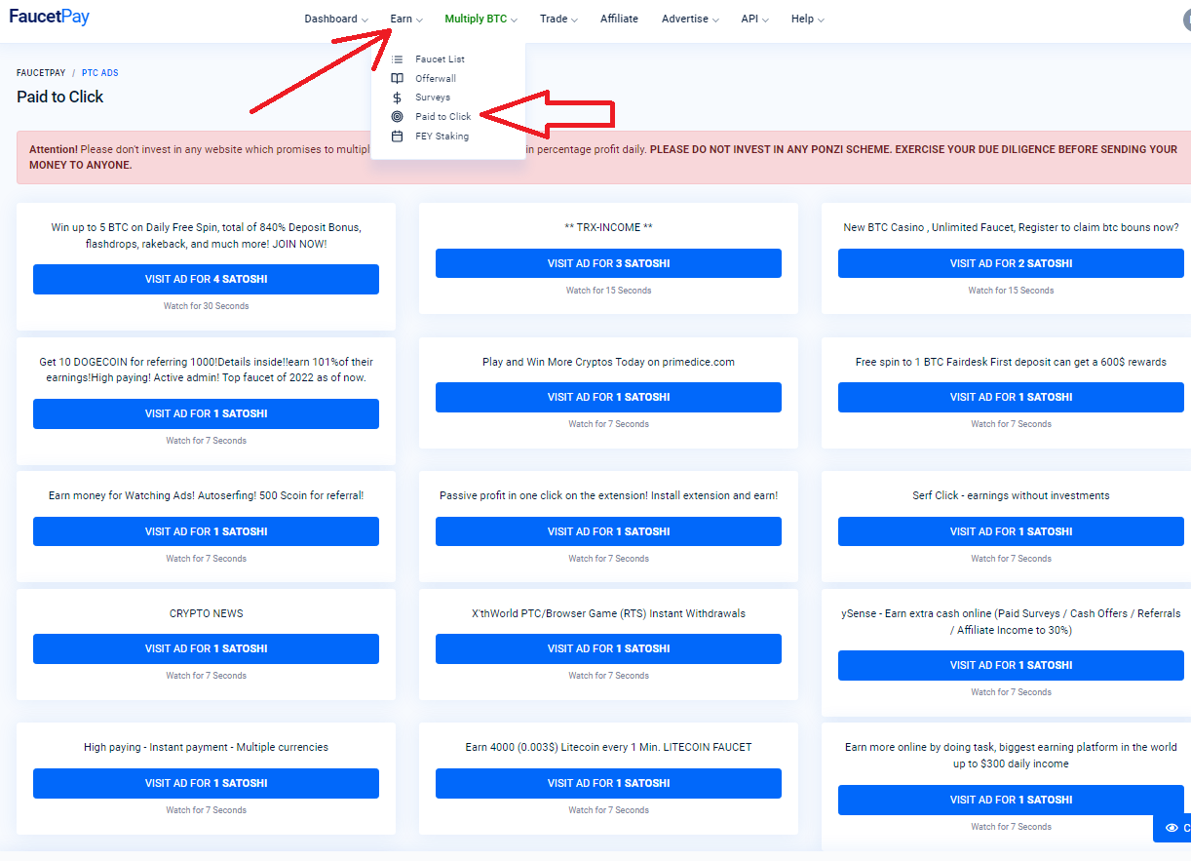Visit the Fairdesk free spin ad
The image size is (1191, 861).
coord(1011,397)
